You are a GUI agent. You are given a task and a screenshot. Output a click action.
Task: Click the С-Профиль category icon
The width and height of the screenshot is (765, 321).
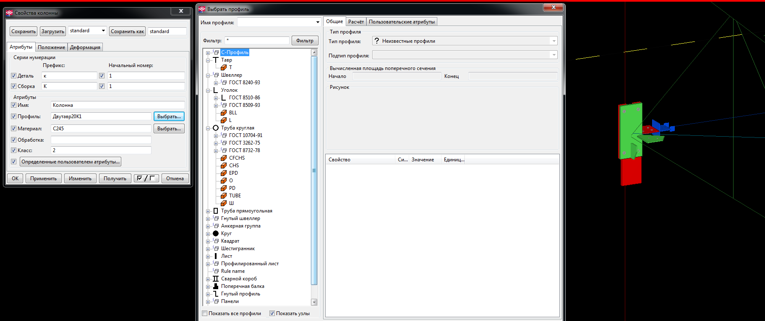216,52
